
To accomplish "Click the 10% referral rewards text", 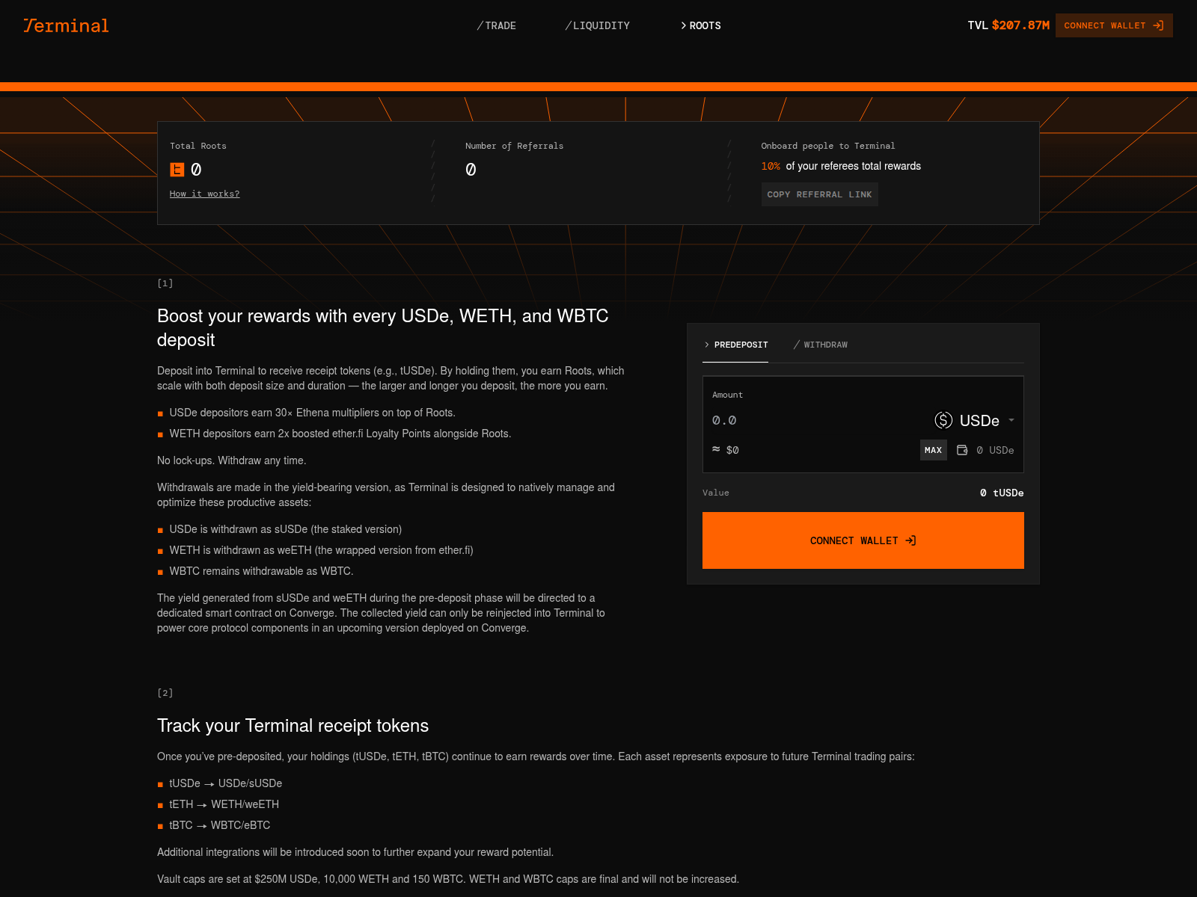I will pos(841,166).
